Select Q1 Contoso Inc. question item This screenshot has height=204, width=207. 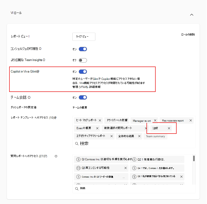(x=101, y=159)
